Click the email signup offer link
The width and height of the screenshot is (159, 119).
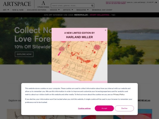click(116, 3)
